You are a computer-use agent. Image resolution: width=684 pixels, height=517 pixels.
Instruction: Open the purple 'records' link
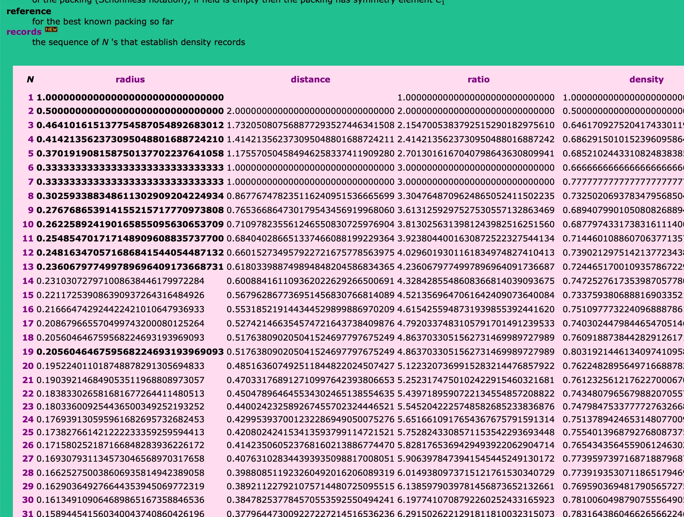(24, 32)
